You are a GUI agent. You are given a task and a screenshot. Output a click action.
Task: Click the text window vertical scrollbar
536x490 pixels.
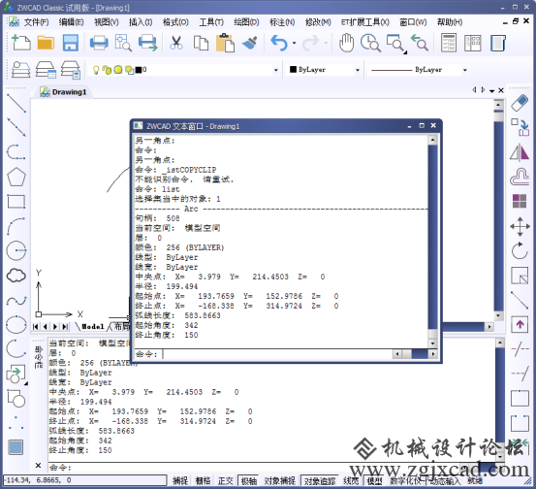point(432,241)
